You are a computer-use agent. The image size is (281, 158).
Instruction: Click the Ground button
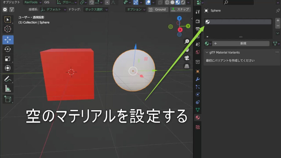pyautogui.click(x=158, y=10)
